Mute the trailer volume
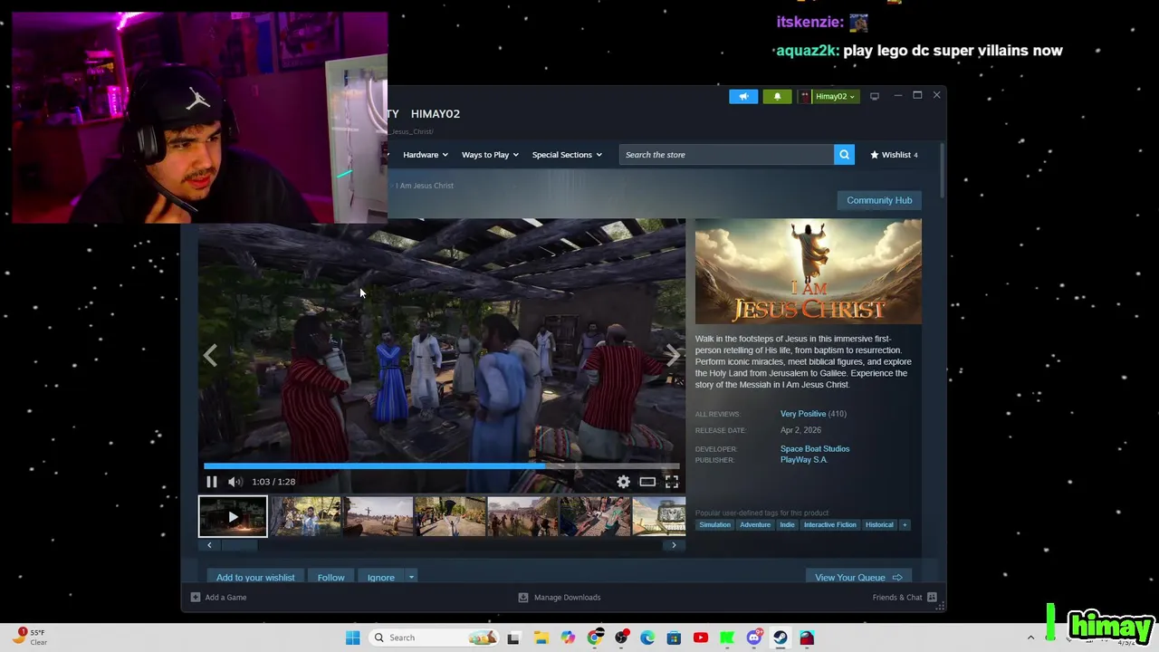 tap(235, 482)
